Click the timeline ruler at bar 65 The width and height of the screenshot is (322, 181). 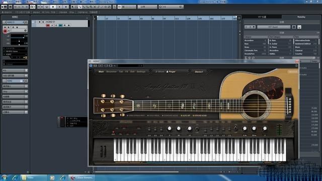tap(142, 19)
